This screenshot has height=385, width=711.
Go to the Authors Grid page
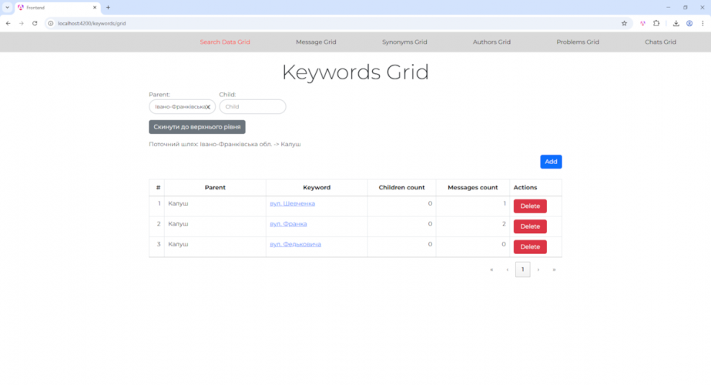tap(491, 42)
